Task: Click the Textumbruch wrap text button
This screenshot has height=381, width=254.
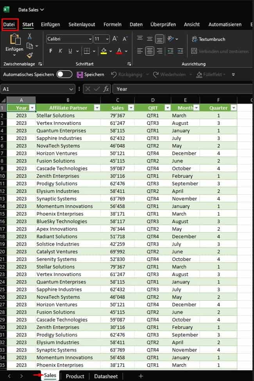Action: 208,39
